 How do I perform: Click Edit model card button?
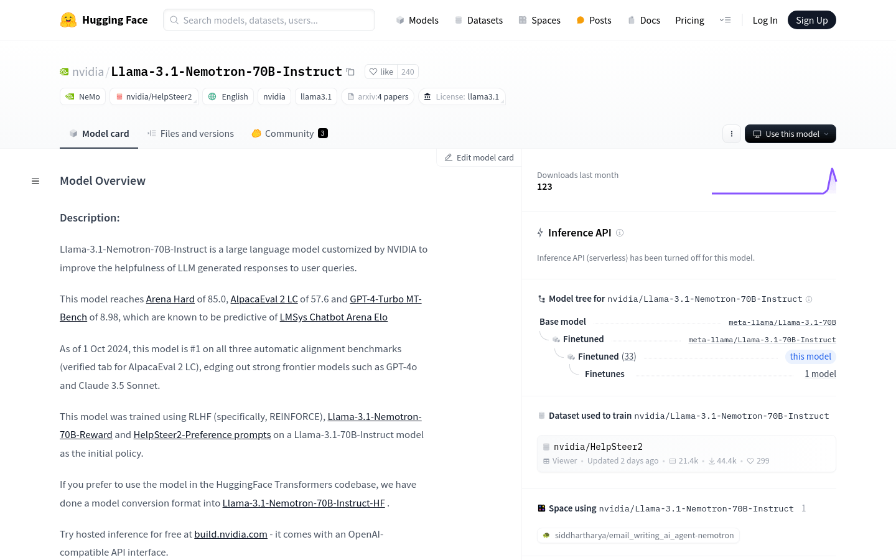(x=479, y=157)
